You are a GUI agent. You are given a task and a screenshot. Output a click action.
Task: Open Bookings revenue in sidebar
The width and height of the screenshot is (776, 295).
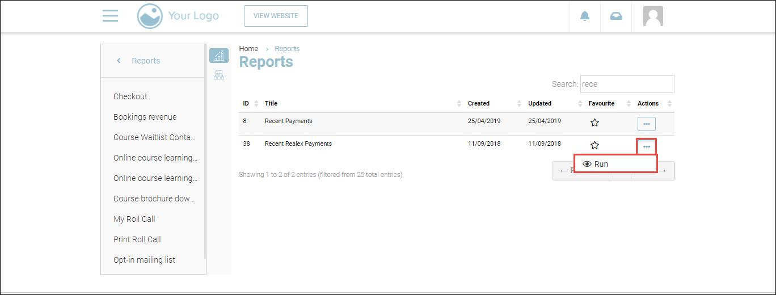145,117
